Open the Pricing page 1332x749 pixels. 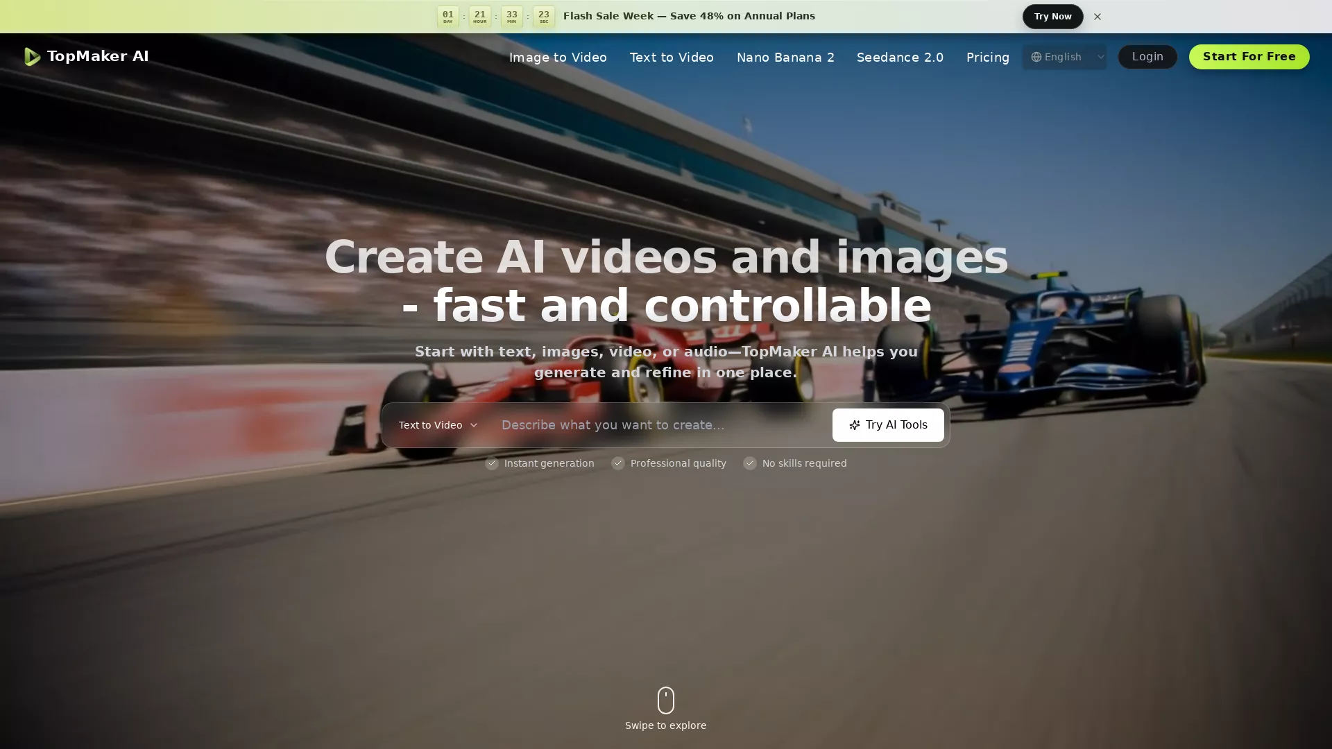988,58
